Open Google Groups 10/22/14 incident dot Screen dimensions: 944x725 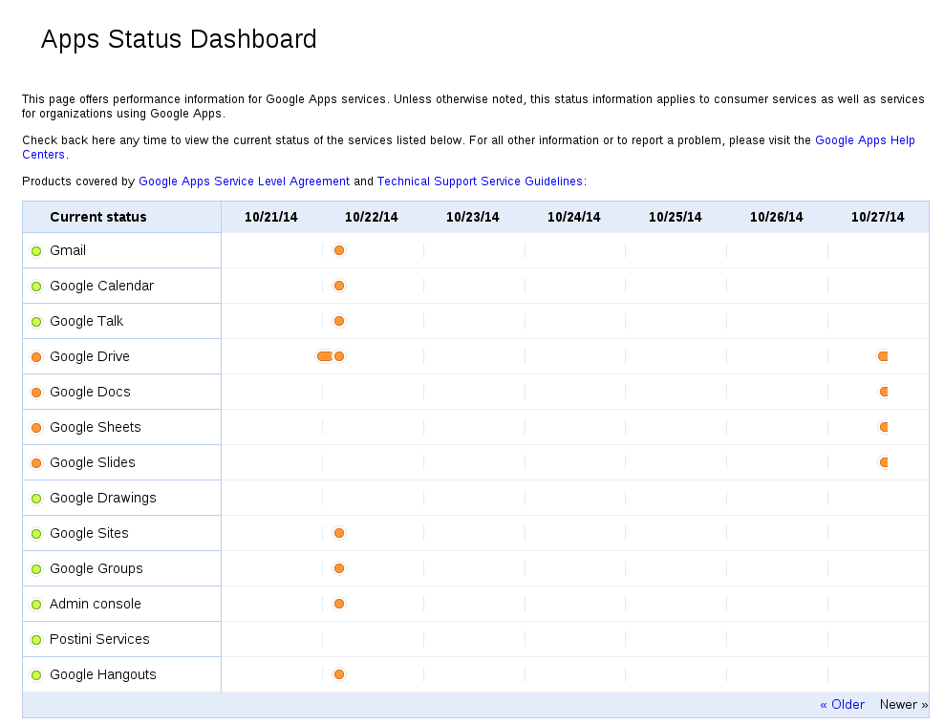[339, 568]
